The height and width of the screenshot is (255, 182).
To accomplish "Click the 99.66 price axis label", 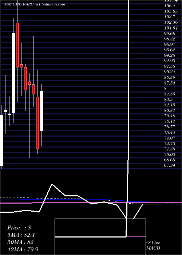I will click(170, 34).
